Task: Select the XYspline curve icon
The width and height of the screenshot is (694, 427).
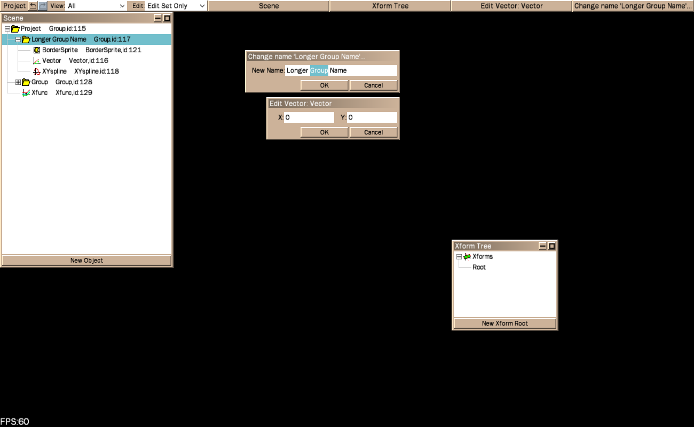Action: [x=36, y=72]
